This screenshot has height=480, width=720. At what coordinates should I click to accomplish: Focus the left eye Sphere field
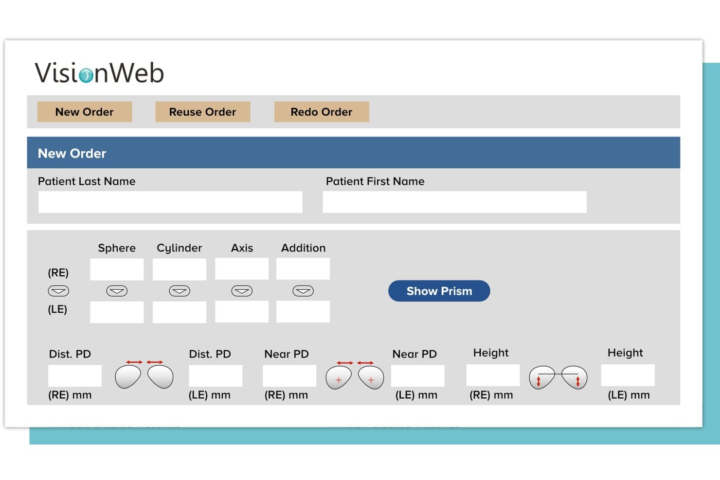pos(117,312)
